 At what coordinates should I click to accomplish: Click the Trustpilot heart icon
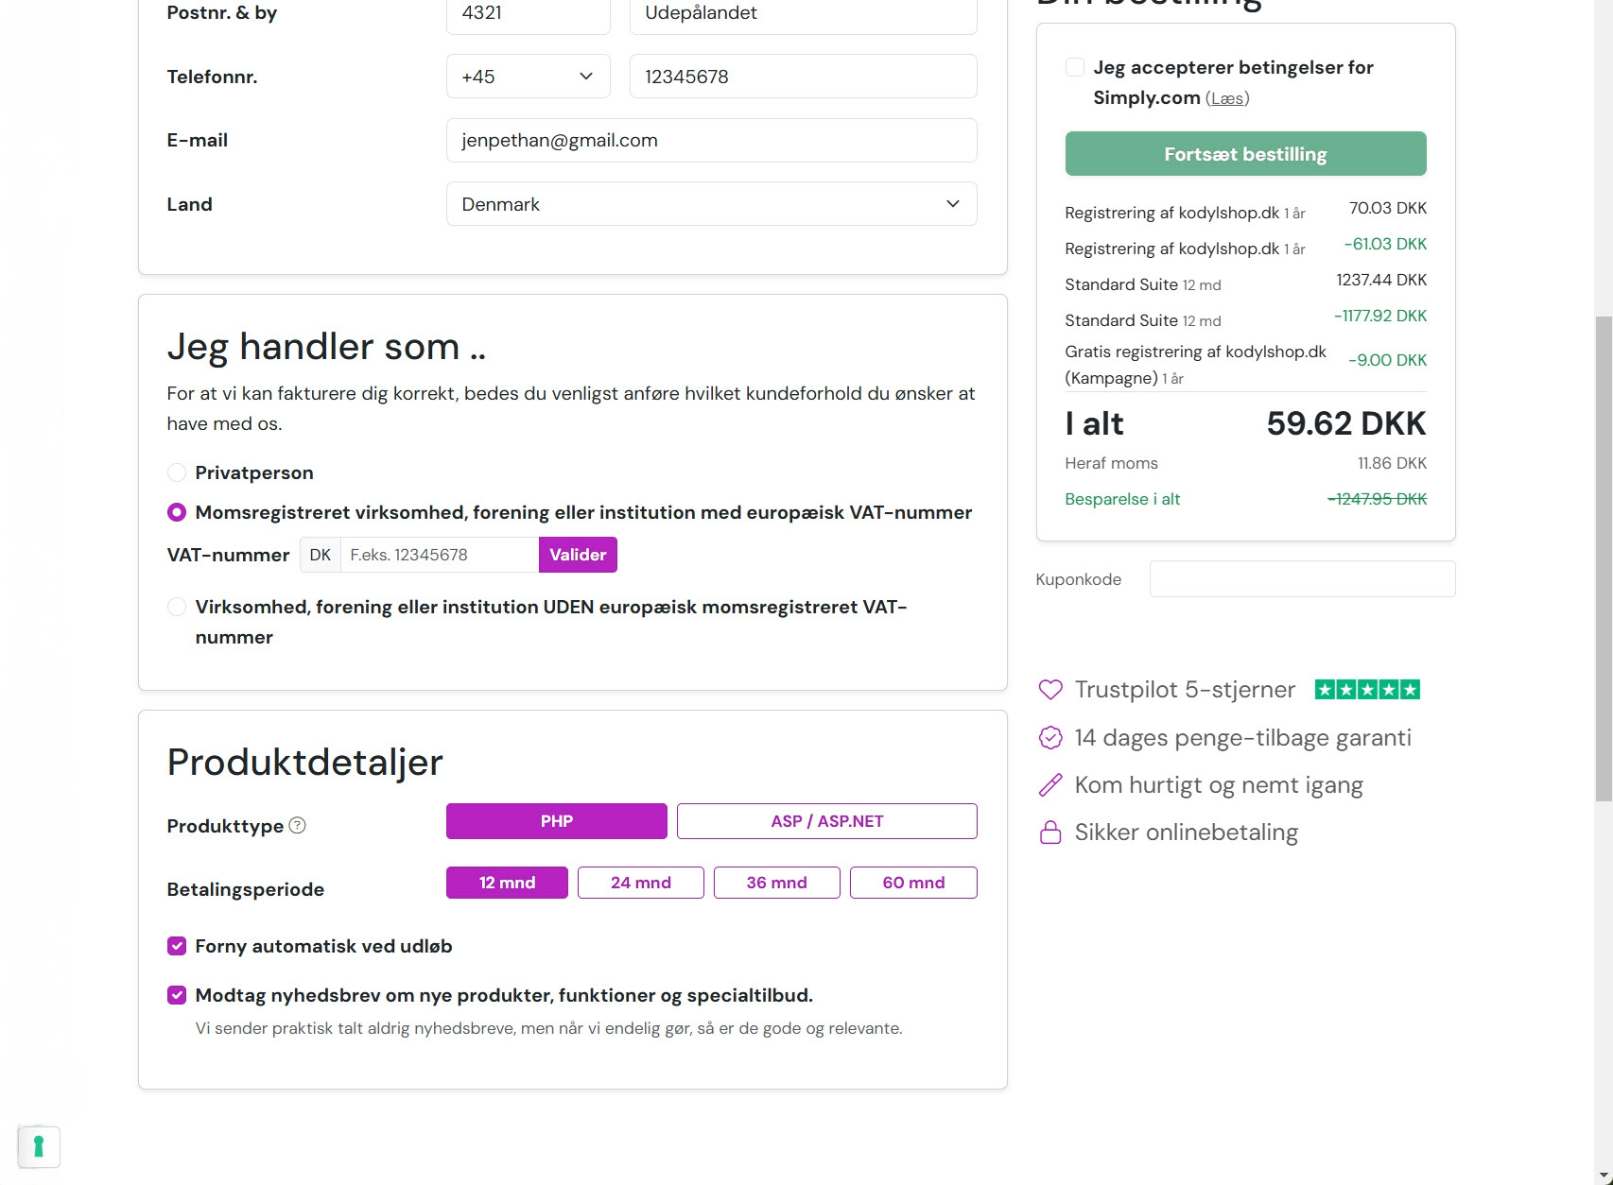pos(1050,690)
